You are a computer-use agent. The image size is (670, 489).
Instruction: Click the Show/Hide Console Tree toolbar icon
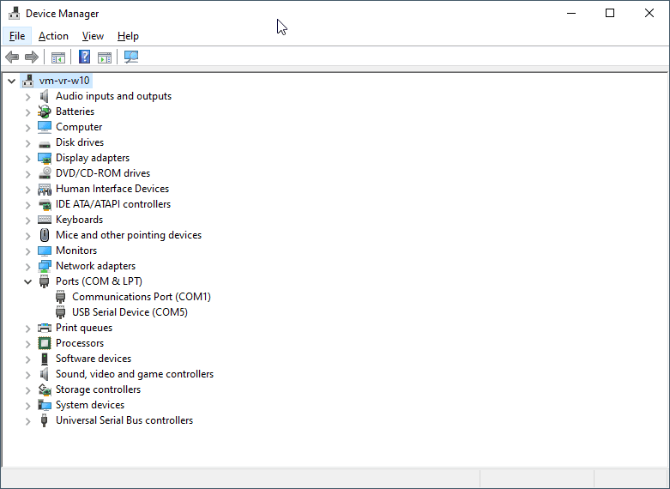(x=58, y=57)
